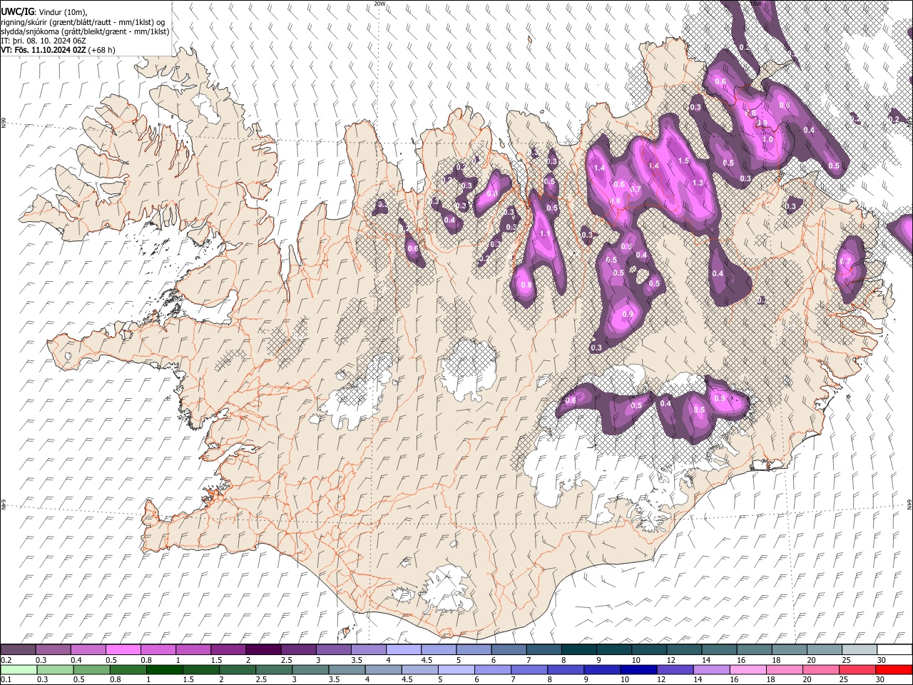Click the '30' label under the upper legend

[881, 660]
